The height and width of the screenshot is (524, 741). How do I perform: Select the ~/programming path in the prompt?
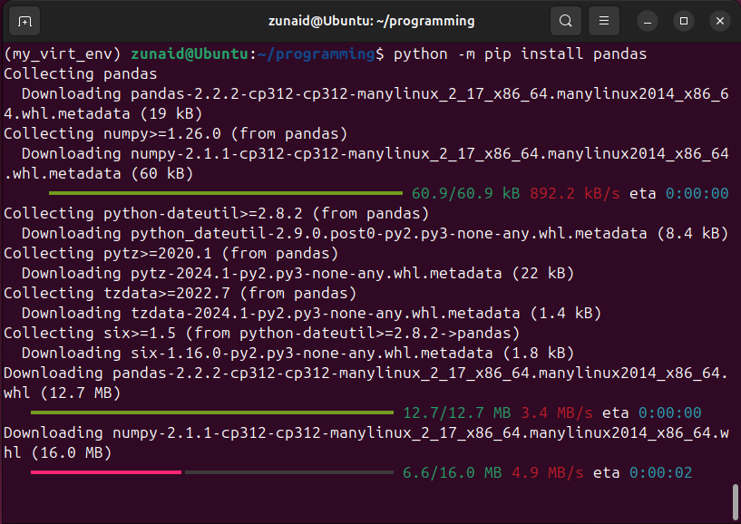314,53
